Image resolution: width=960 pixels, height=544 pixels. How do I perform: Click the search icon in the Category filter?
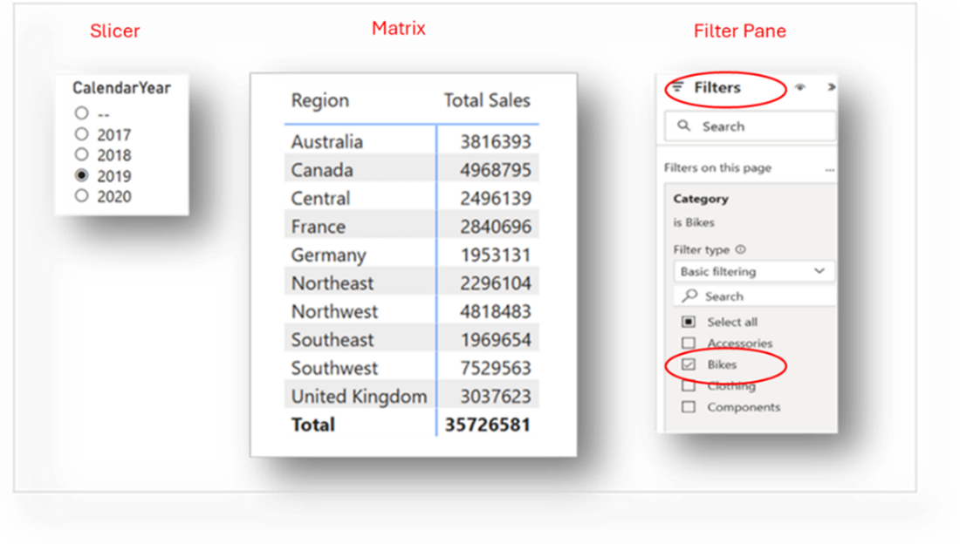pos(690,296)
